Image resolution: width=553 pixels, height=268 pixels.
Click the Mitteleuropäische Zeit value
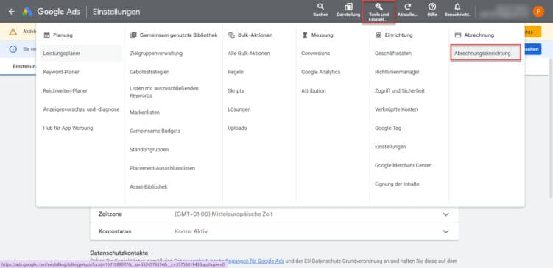(x=224, y=214)
